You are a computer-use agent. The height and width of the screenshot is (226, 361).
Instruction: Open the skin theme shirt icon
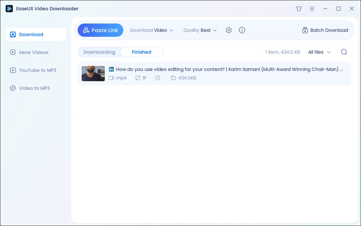coord(299,9)
